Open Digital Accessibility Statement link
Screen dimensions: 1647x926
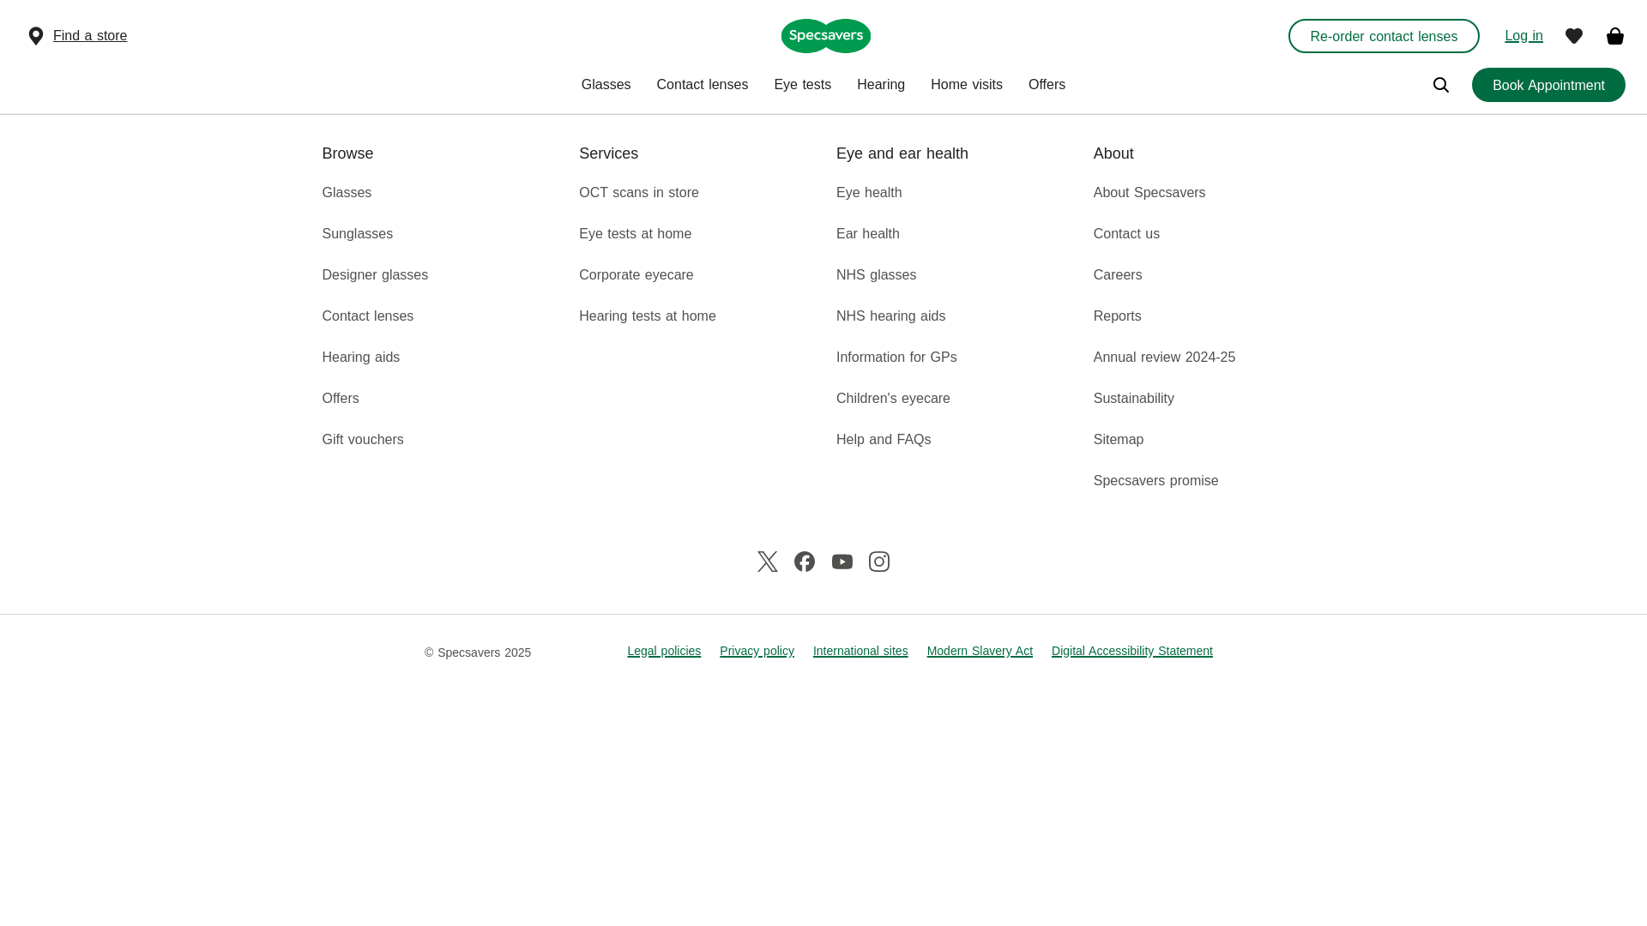tap(1131, 652)
